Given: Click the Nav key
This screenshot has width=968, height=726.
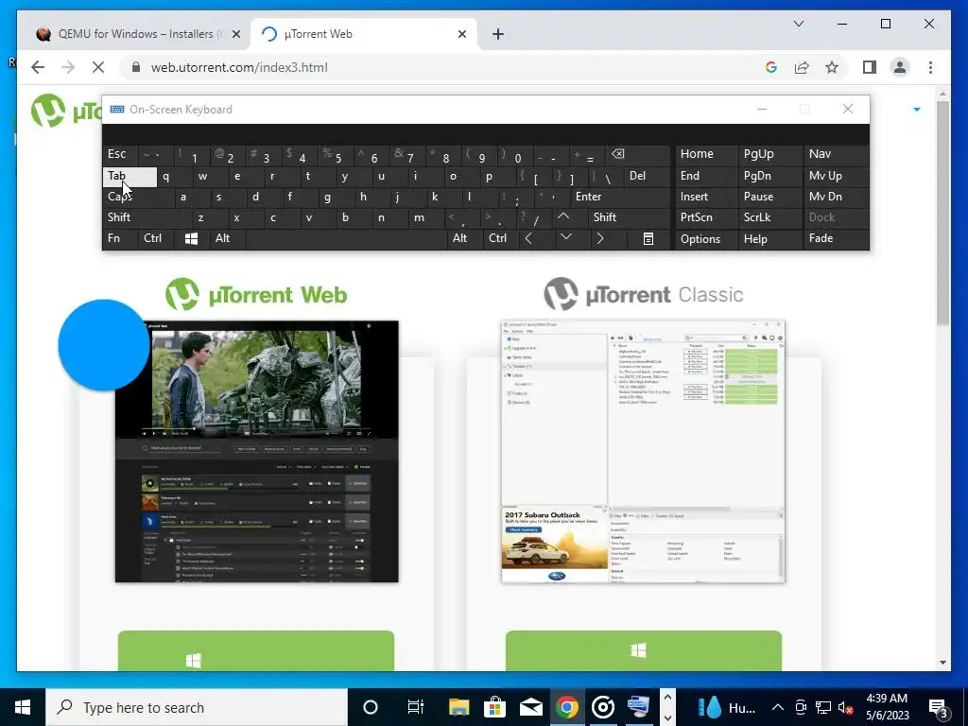Looking at the screenshot, I should pyautogui.click(x=836, y=154).
